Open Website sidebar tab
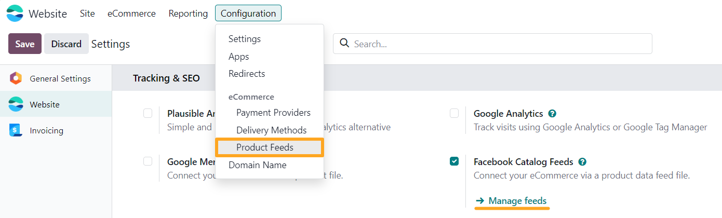 click(56, 104)
